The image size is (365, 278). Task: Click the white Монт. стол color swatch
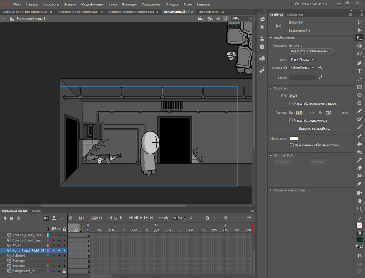(x=294, y=138)
